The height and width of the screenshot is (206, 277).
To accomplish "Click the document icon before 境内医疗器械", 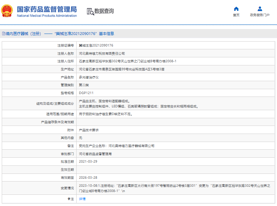I will pos(3,34).
